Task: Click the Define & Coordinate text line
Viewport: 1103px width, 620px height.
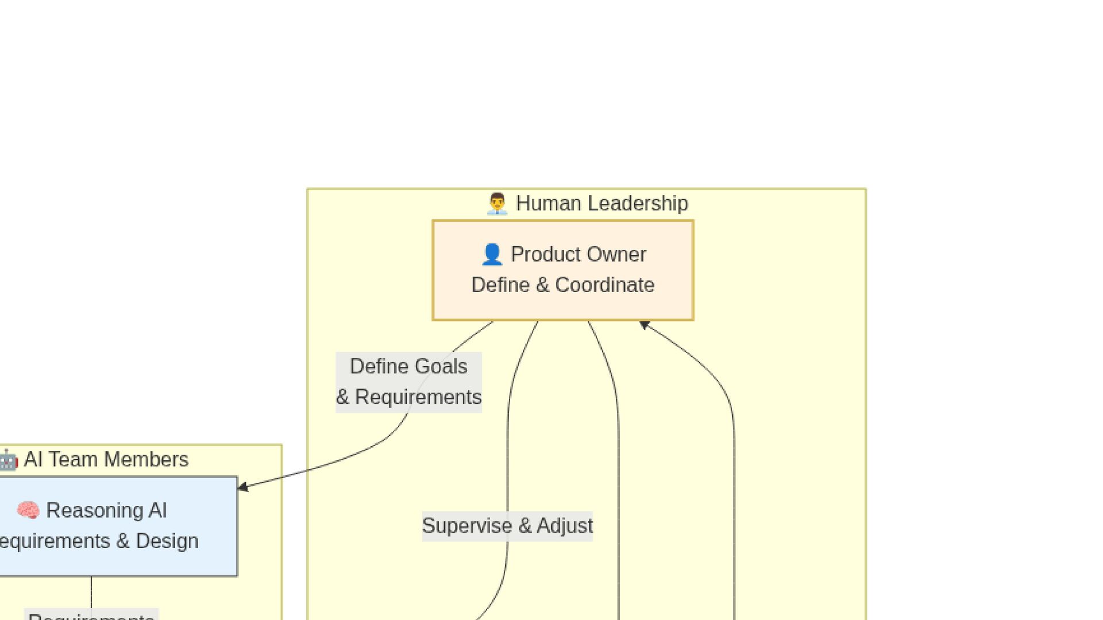Action: [x=563, y=285]
